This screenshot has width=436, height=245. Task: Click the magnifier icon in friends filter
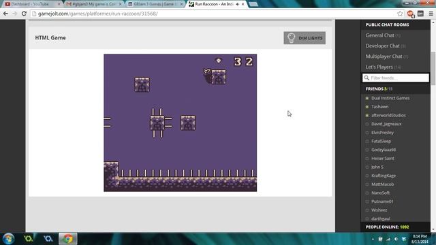(367, 78)
